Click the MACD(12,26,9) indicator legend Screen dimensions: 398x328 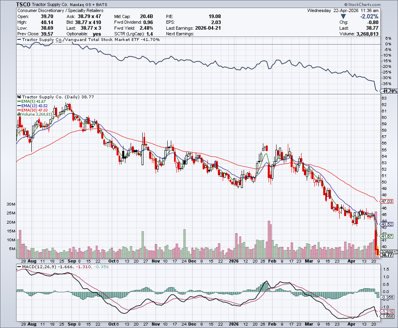[63, 267]
